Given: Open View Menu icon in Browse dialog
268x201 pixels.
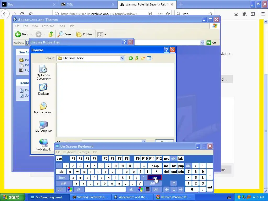Looking at the screenshot, I should click(150, 58).
